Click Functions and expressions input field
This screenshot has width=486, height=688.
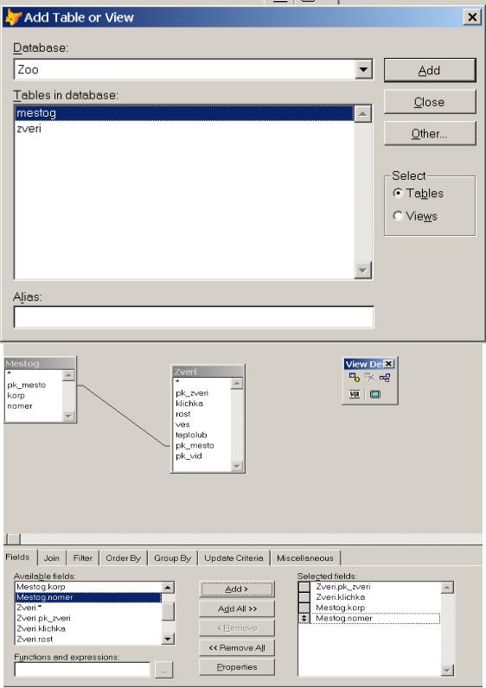(x=82, y=670)
